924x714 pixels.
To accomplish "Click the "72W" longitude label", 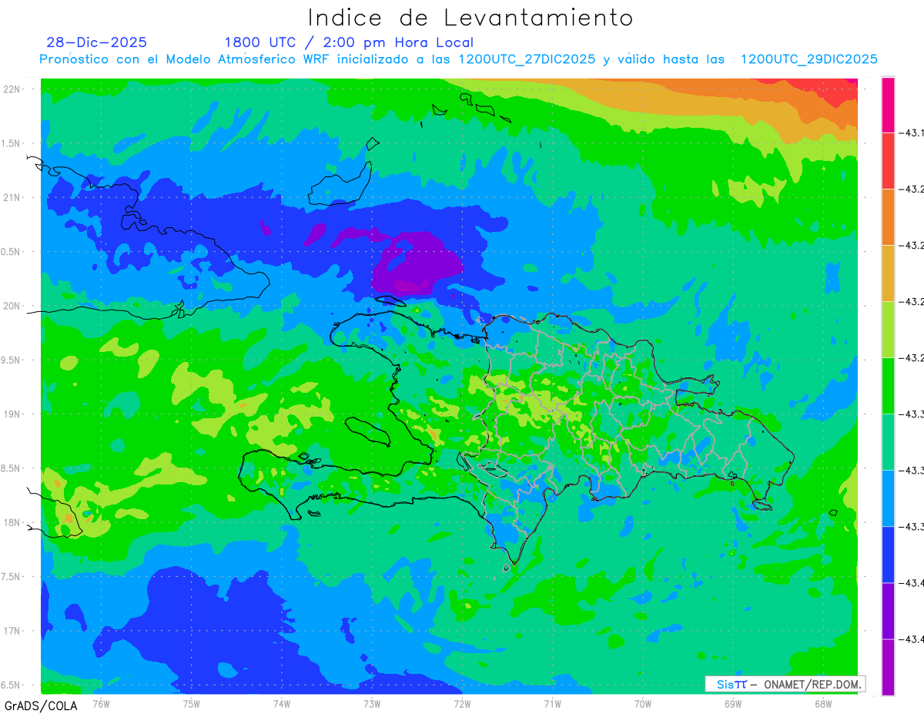I will coord(462,703).
